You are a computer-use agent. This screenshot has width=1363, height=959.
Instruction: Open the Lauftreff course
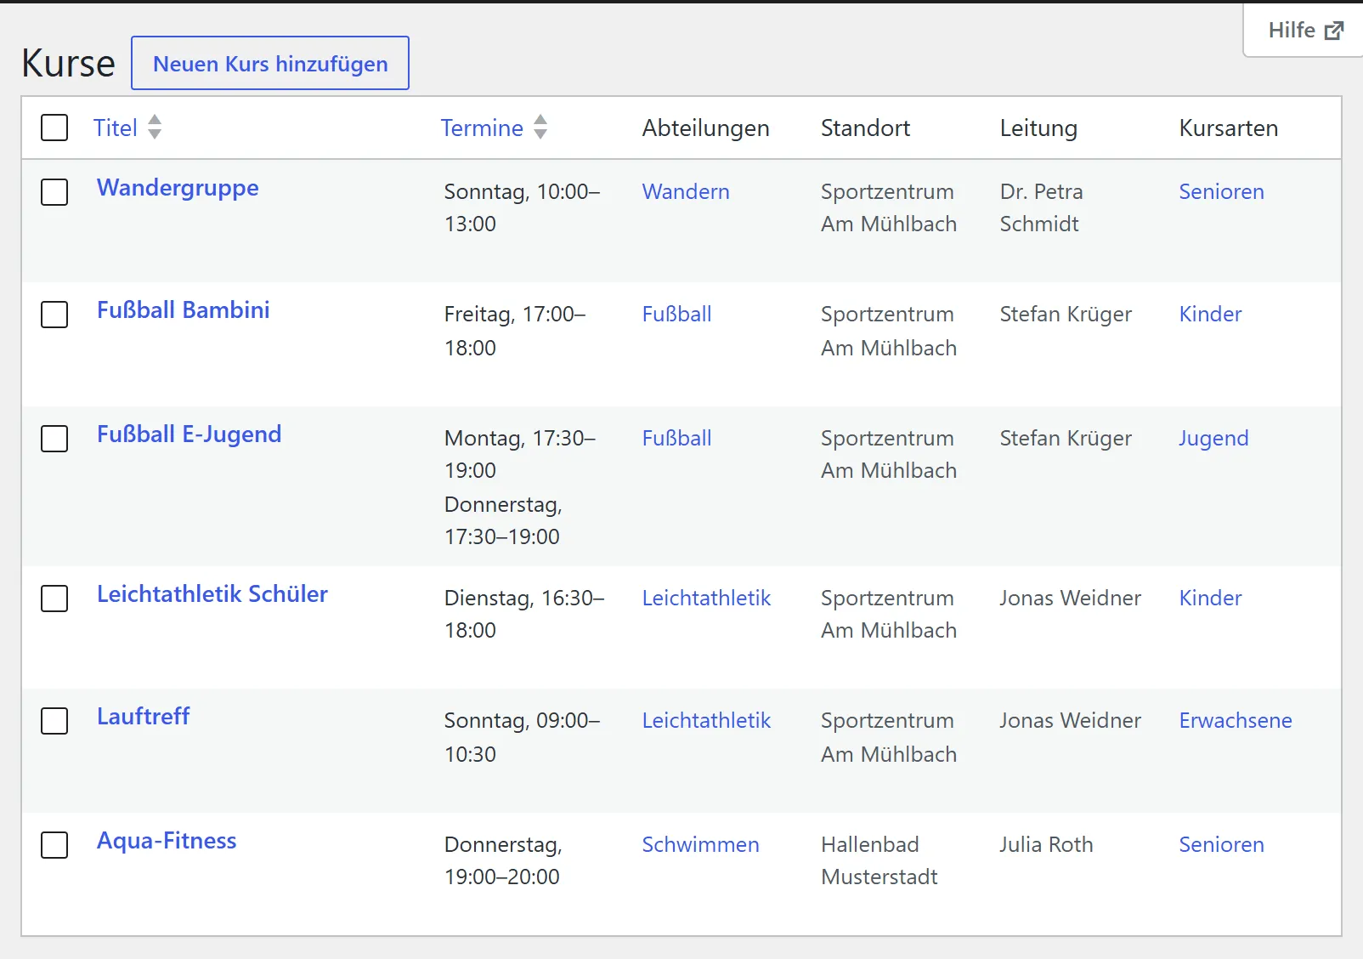coord(143,717)
